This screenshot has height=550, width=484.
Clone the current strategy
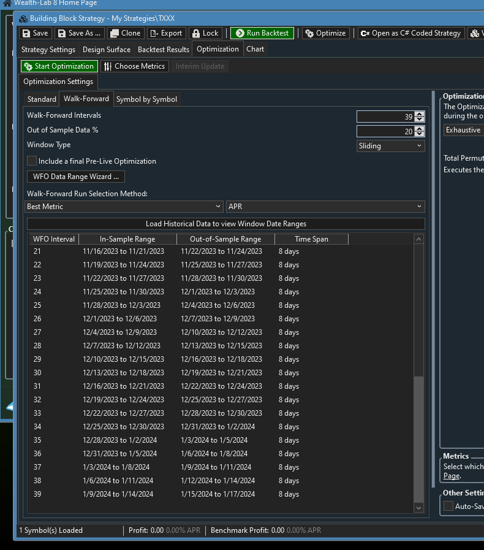click(126, 33)
